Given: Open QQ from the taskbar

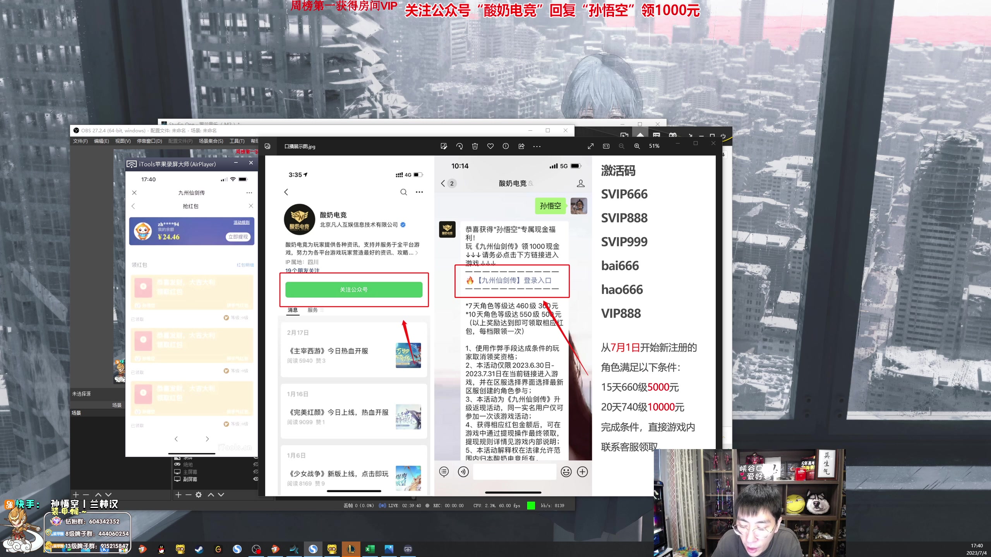Looking at the screenshot, I should (x=161, y=549).
